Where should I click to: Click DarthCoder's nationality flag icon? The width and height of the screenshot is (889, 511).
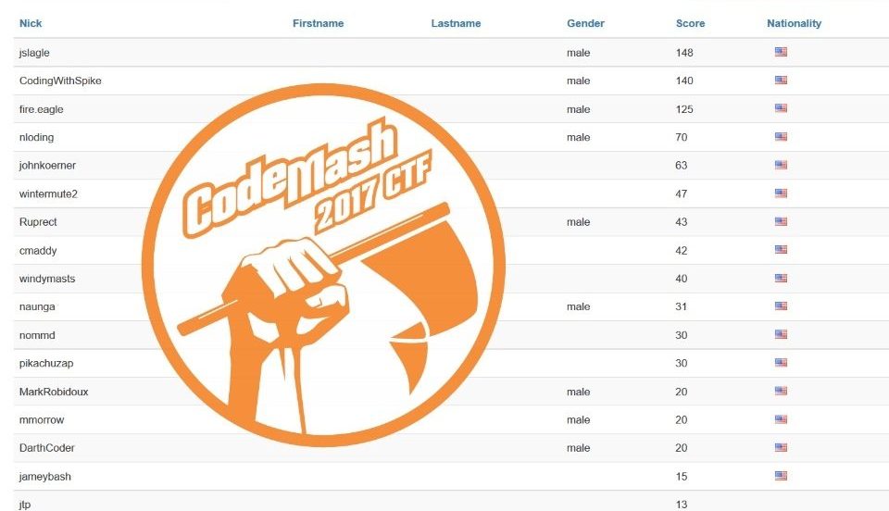coord(781,447)
